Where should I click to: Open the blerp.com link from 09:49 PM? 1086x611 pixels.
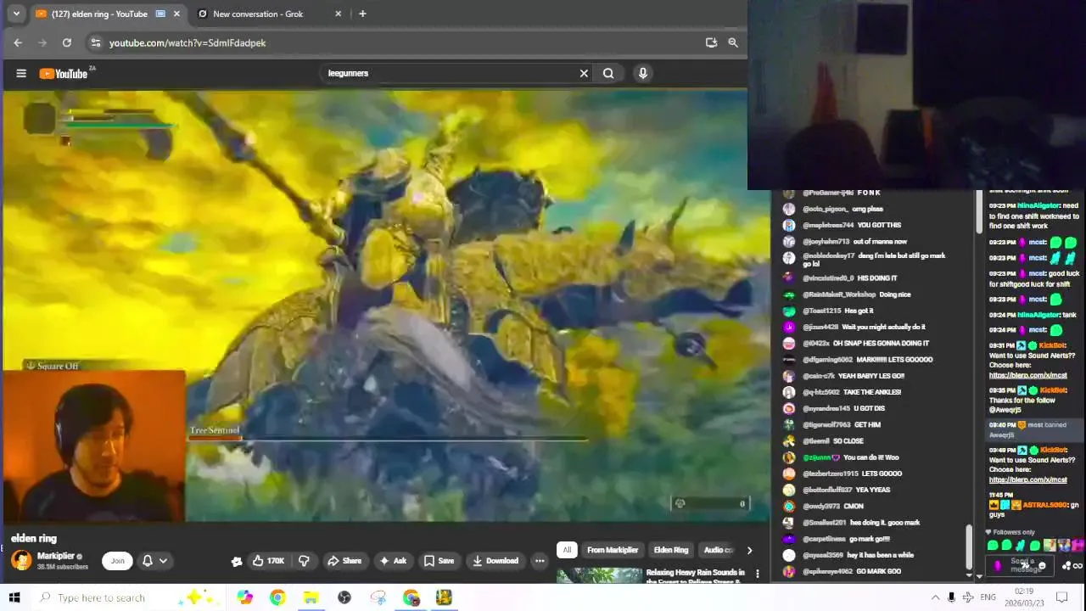click(x=1027, y=479)
